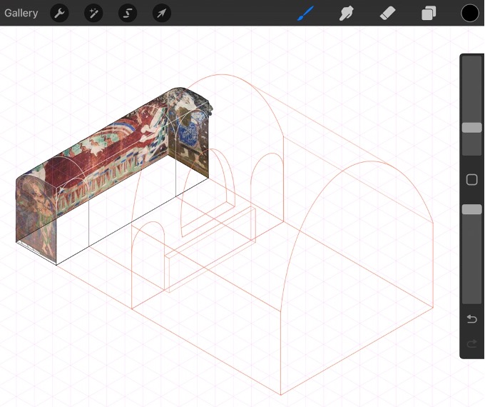485x407 pixels.
Task: Open the Adjustments magic wand menu
Action: (x=93, y=13)
